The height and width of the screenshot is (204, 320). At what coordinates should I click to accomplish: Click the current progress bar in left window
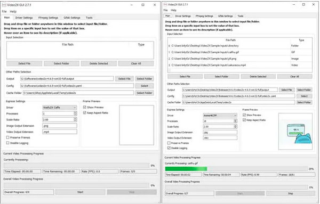click(x=76, y=166)
